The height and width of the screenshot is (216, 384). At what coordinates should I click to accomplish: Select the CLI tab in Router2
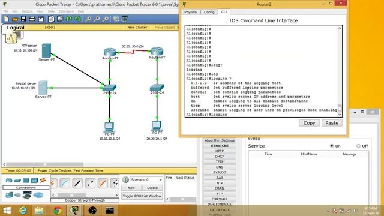click(x=224, y=12)
